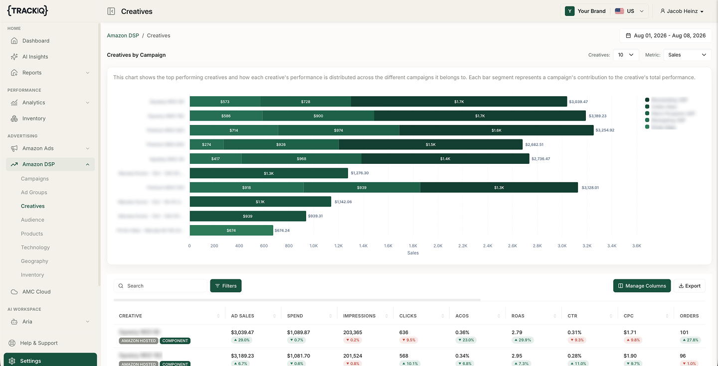Image resolution: width=718 pixels, height=366 pixels.
Task: Sort the SPEND column
Action: tap(331, 316)
